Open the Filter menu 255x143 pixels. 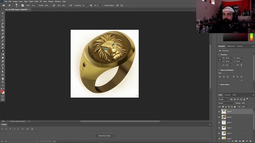pos(36,2)
